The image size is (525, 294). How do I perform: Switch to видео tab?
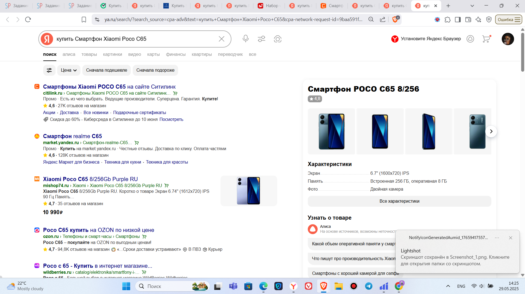tap(135, 54)
